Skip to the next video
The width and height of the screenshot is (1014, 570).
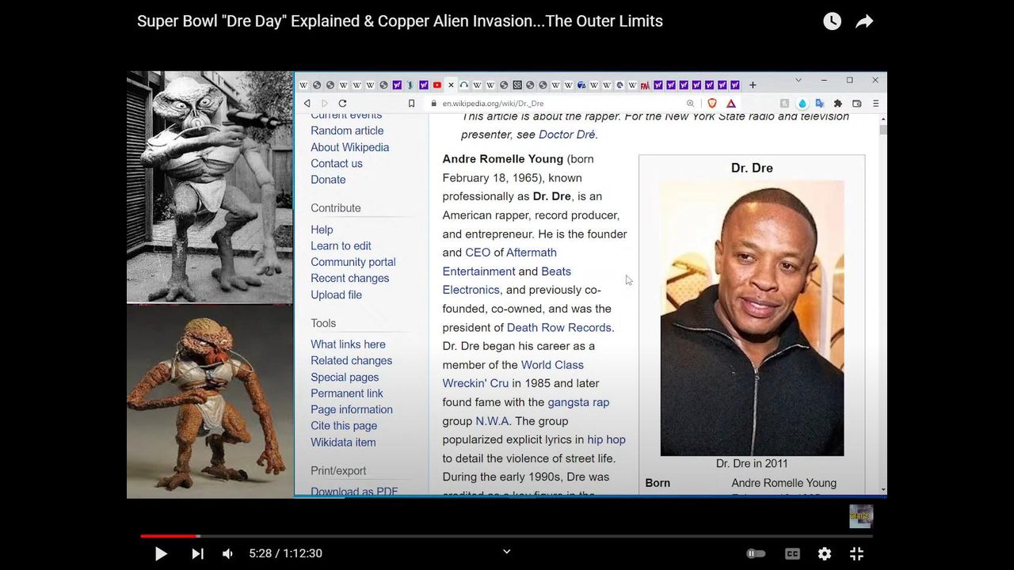pos(197,553)
